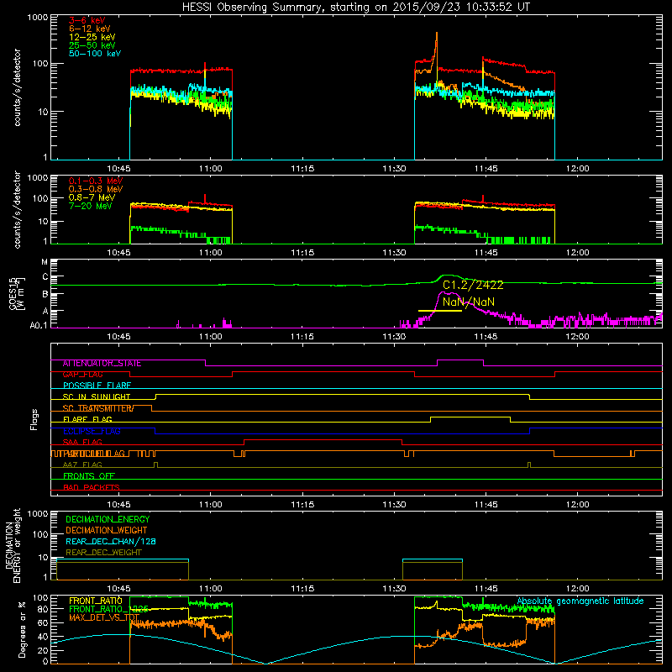The image size is (672, 672).
Task: Click the yellow FRONT_RATIO legend label
Action: pyautogui.click(x=96, y=601)
